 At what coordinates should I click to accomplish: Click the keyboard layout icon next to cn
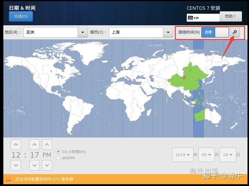point(190,18)
